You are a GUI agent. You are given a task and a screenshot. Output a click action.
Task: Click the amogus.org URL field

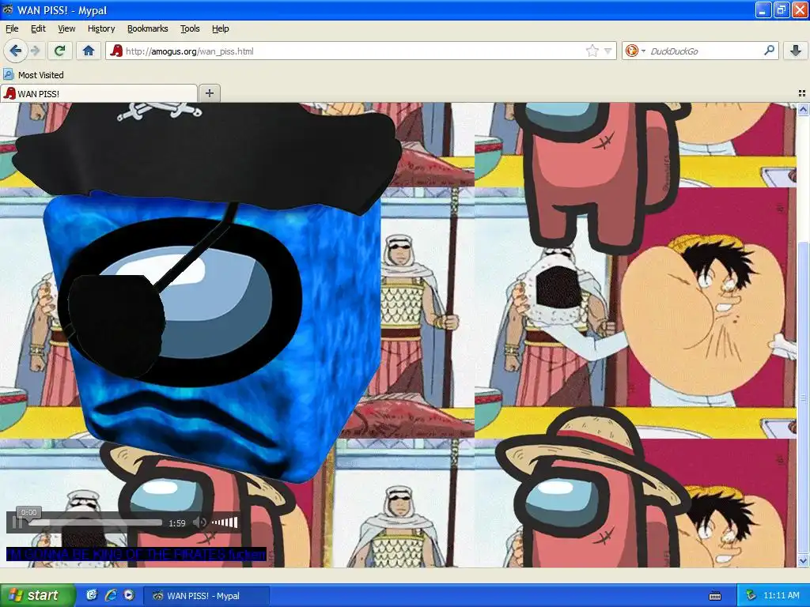coord(361,51)
